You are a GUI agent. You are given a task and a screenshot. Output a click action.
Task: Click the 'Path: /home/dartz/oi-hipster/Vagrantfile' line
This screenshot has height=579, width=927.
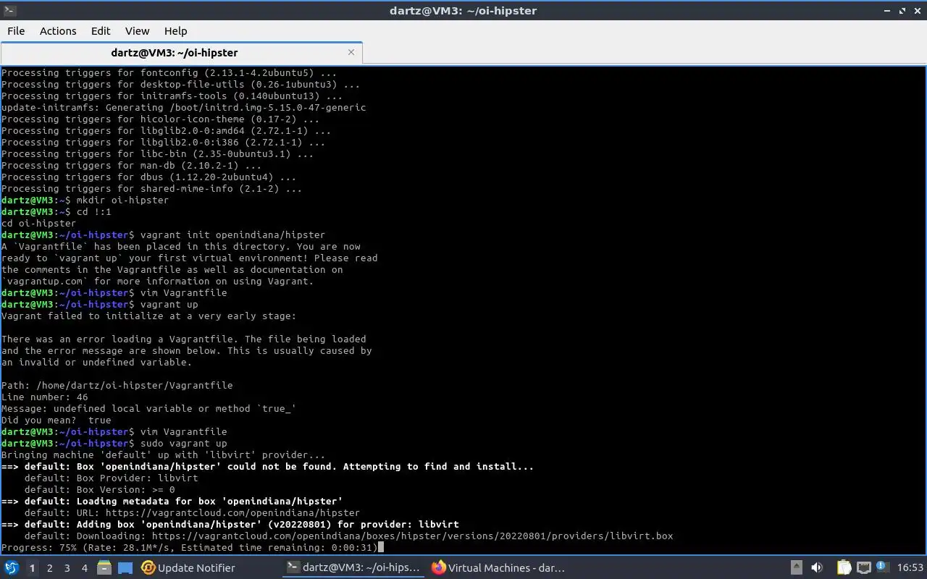117,386
